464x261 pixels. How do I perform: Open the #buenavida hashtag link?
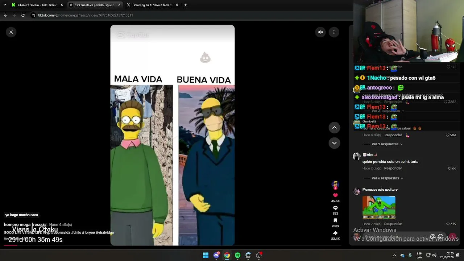[61, 233]
